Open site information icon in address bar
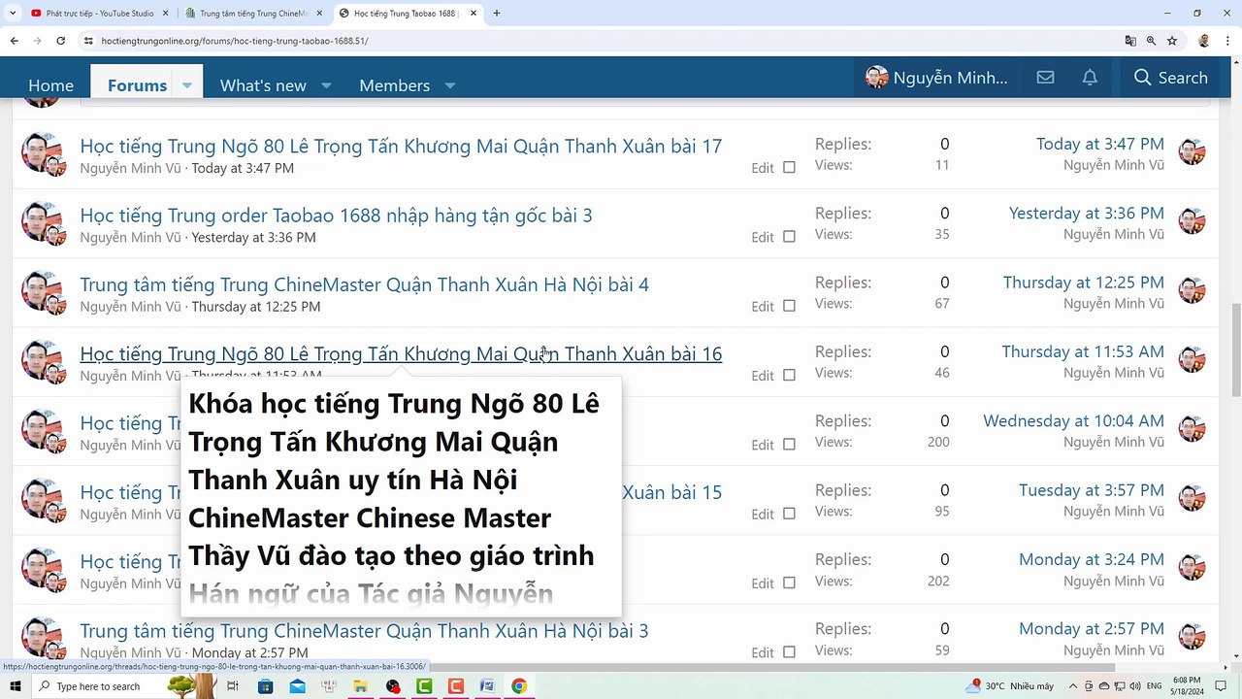The image size is (1242, 699). [x=88, y=41]
